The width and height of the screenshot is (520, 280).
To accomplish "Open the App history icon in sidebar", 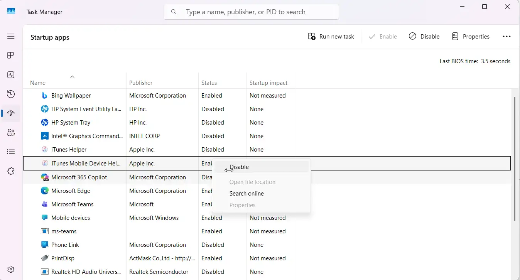I will (11, 94).
